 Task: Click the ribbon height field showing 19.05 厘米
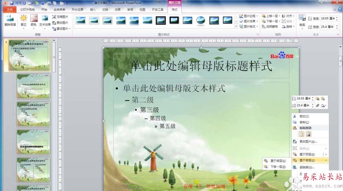point(328,19)
